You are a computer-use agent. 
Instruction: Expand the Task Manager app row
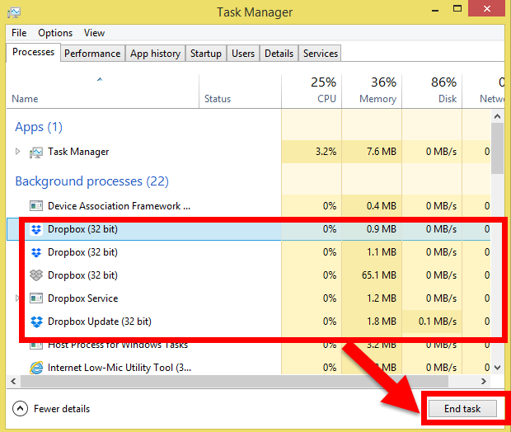tap(17, 151)
